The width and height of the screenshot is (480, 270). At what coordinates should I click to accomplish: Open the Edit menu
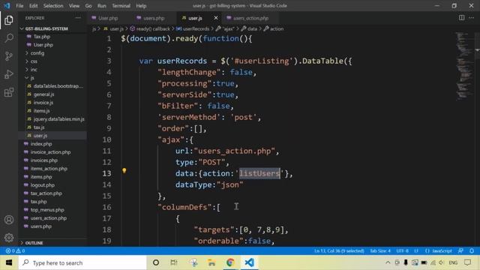click(x=33, y=5)
